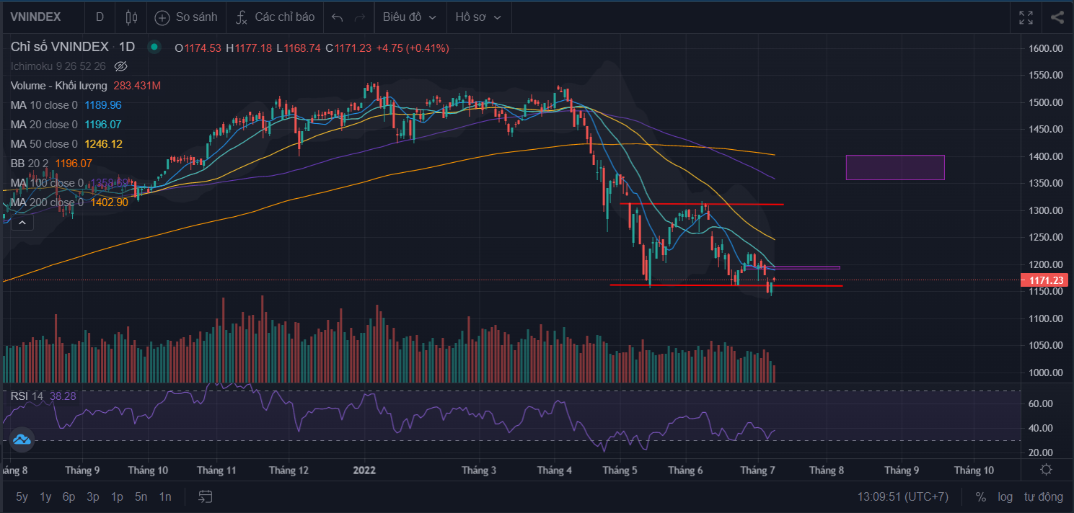Open go-to-date calendar icon
1074x513 pixels.
point(206,496)
